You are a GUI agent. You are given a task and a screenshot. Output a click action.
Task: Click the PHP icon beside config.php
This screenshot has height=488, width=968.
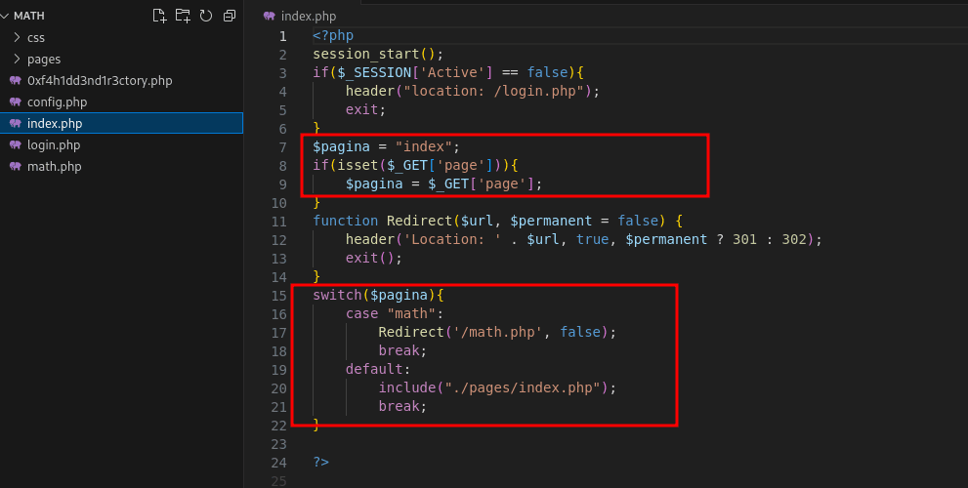(x=16, y=102)
